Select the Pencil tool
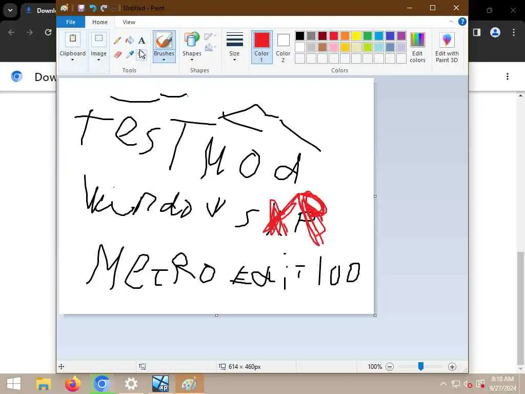Image resolution: width=525 pixels, height=394 pixels. [x=117, y=41]
